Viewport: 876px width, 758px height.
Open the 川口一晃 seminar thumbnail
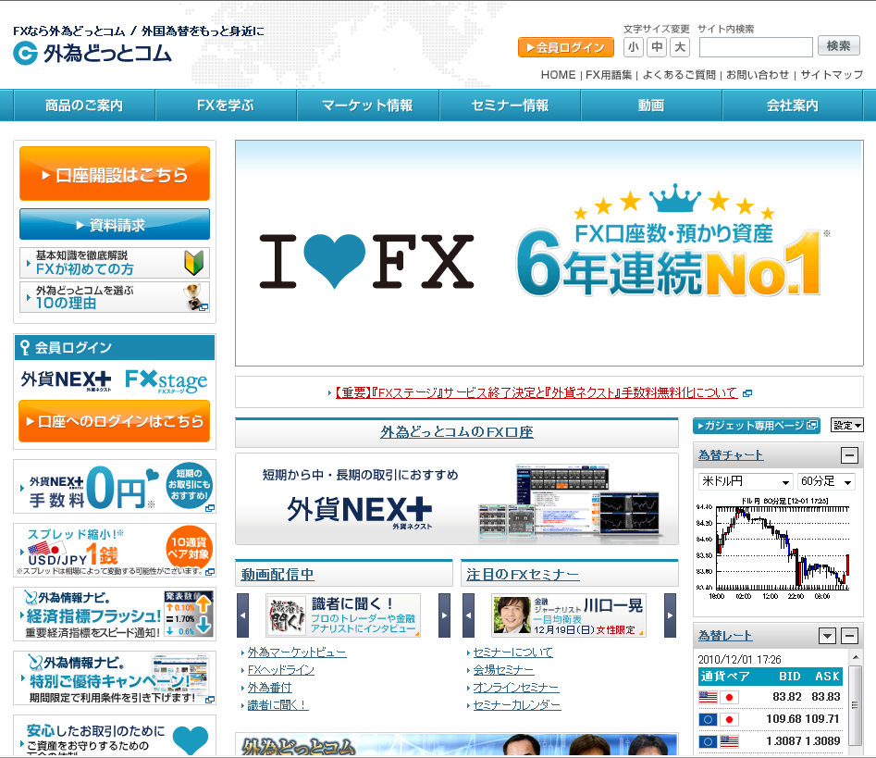(x=569, y=615)
